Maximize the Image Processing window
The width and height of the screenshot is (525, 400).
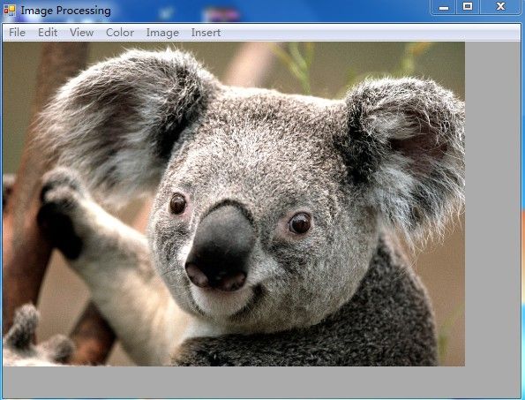[x=468, y=7]
